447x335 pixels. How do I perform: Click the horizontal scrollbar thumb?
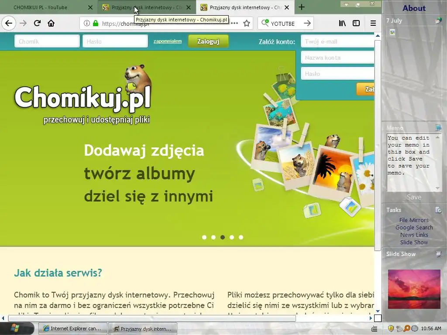[x=152, y=318]
